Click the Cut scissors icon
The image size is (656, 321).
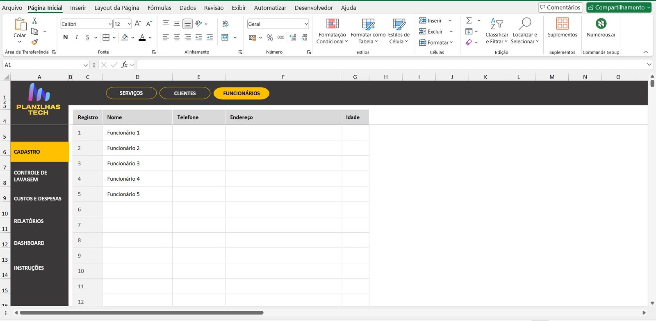click(34, 21)
